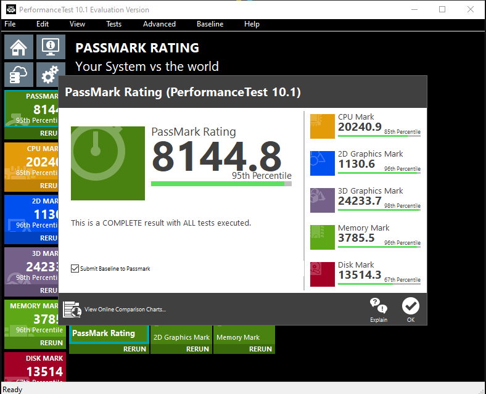Screen dimensions: 486x394
Task: Click View Online Comparison Charts link
Action: point(125,310)
